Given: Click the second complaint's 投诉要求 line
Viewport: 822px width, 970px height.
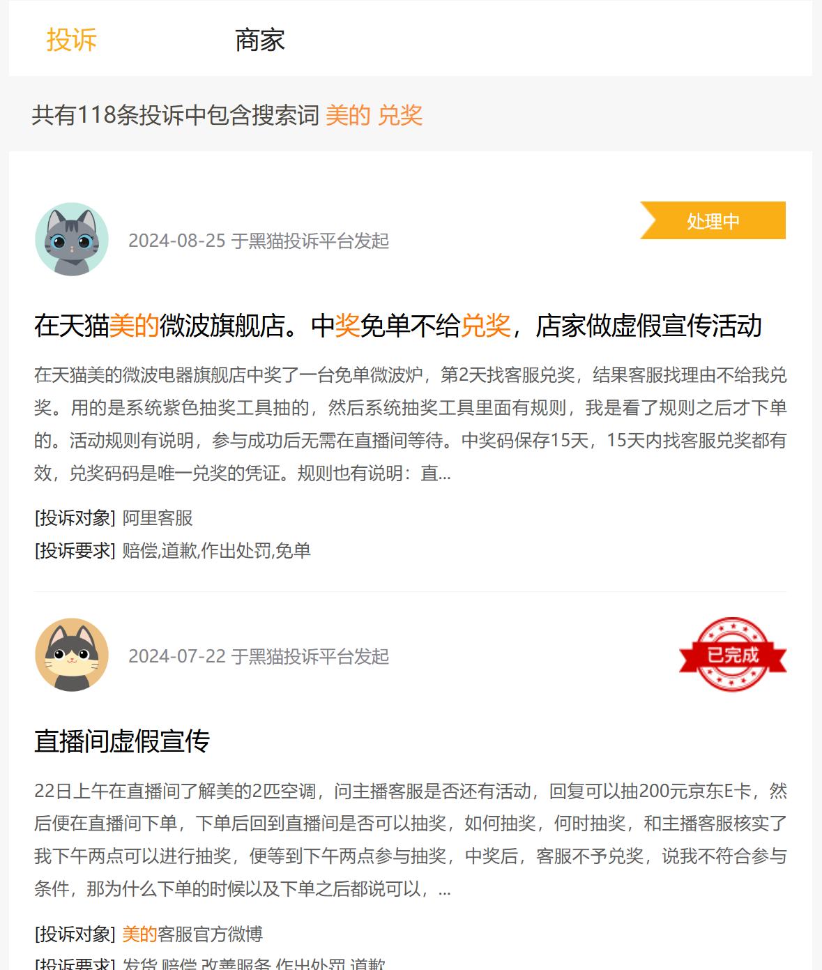Looking at the screenshot, I should click(x=210, y=963).
